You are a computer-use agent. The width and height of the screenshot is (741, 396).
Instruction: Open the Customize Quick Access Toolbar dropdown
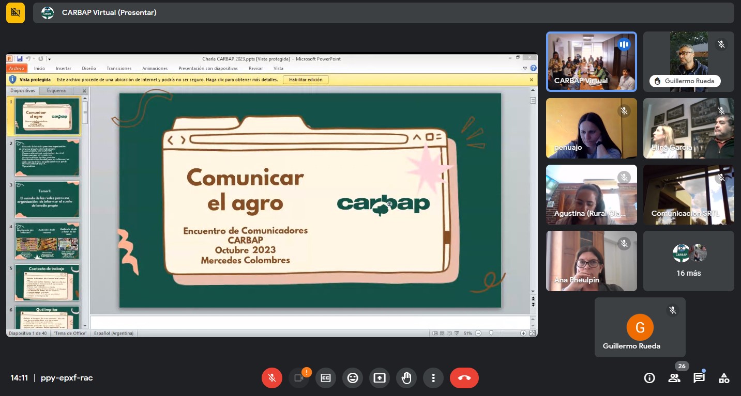tap(50, 59)
